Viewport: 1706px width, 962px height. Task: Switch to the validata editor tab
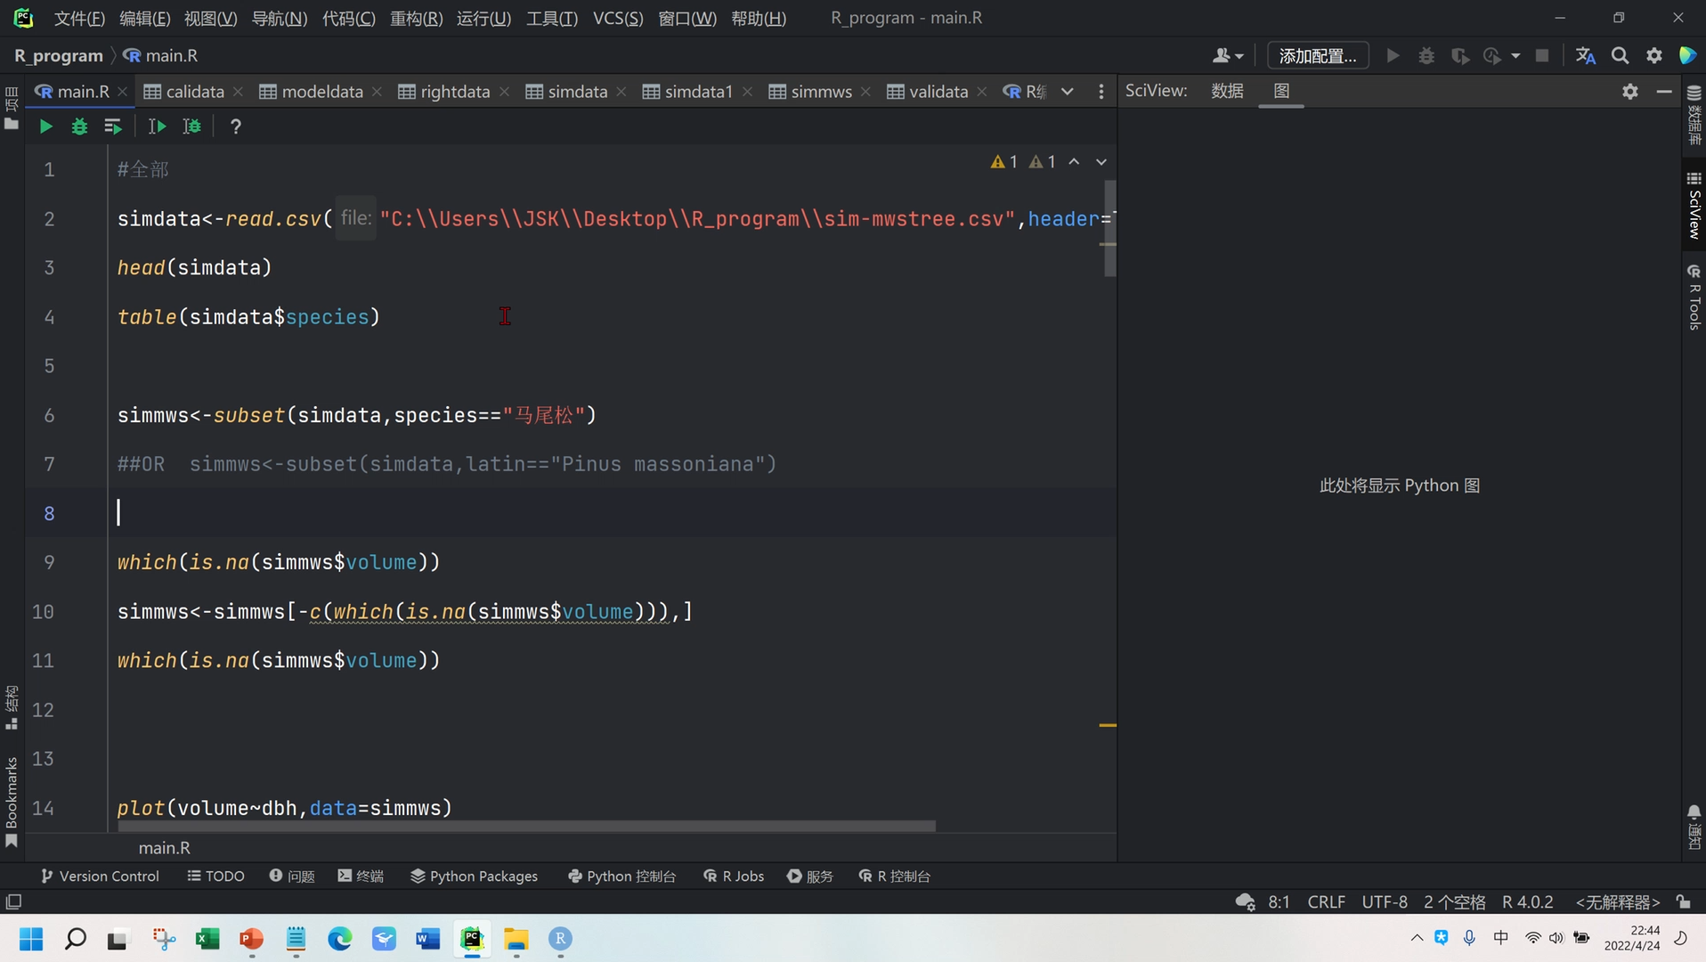tap(927, 91)
